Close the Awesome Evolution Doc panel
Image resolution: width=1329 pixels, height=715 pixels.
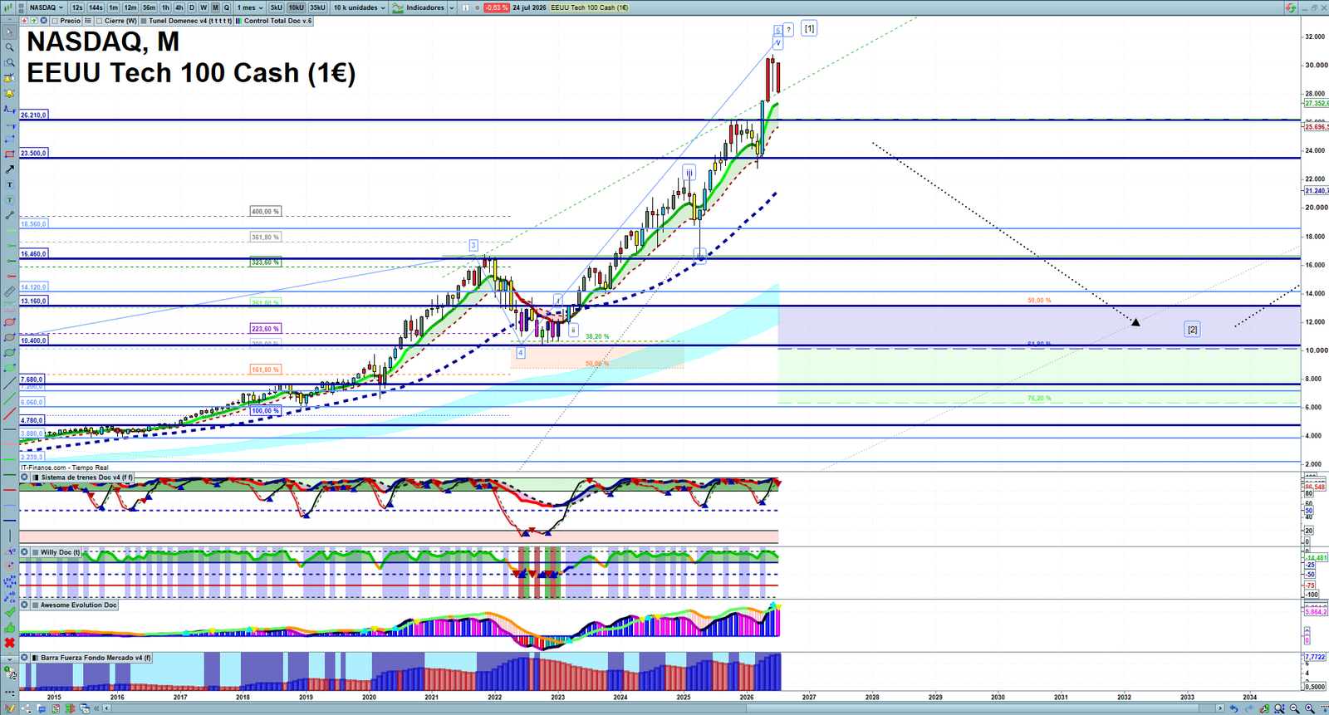25,605
